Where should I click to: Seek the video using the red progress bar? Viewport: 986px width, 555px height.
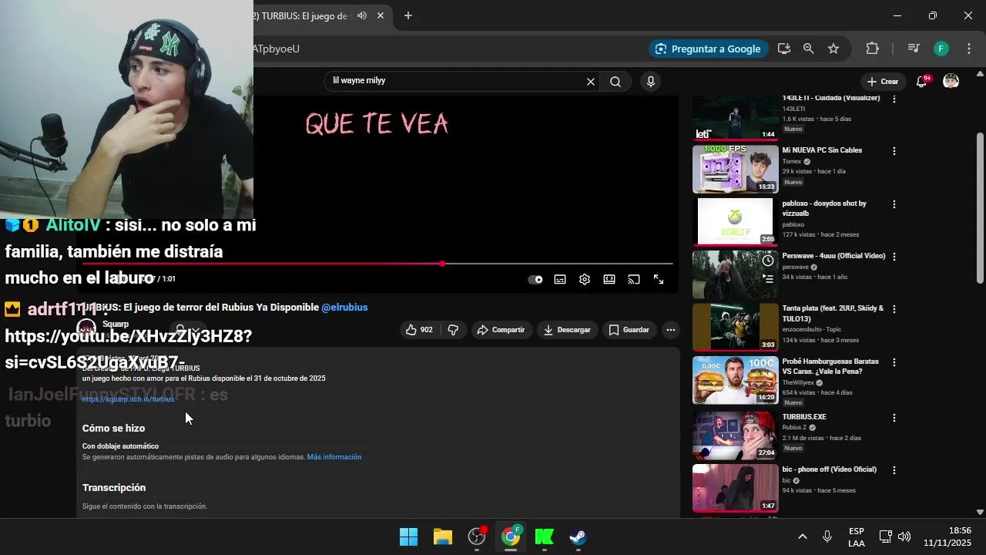point(377,264)
